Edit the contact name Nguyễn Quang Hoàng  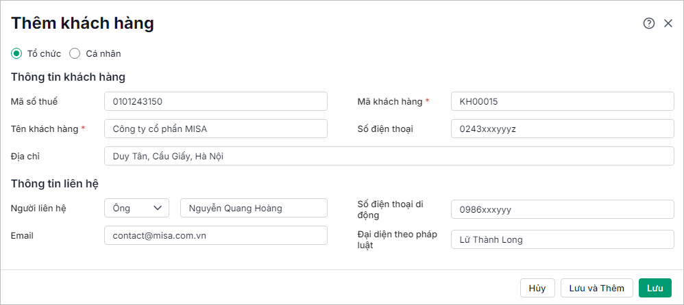254,208
